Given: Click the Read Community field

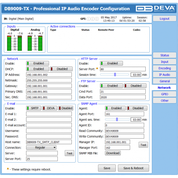Looking at the screenshot, I should (125, 131).
